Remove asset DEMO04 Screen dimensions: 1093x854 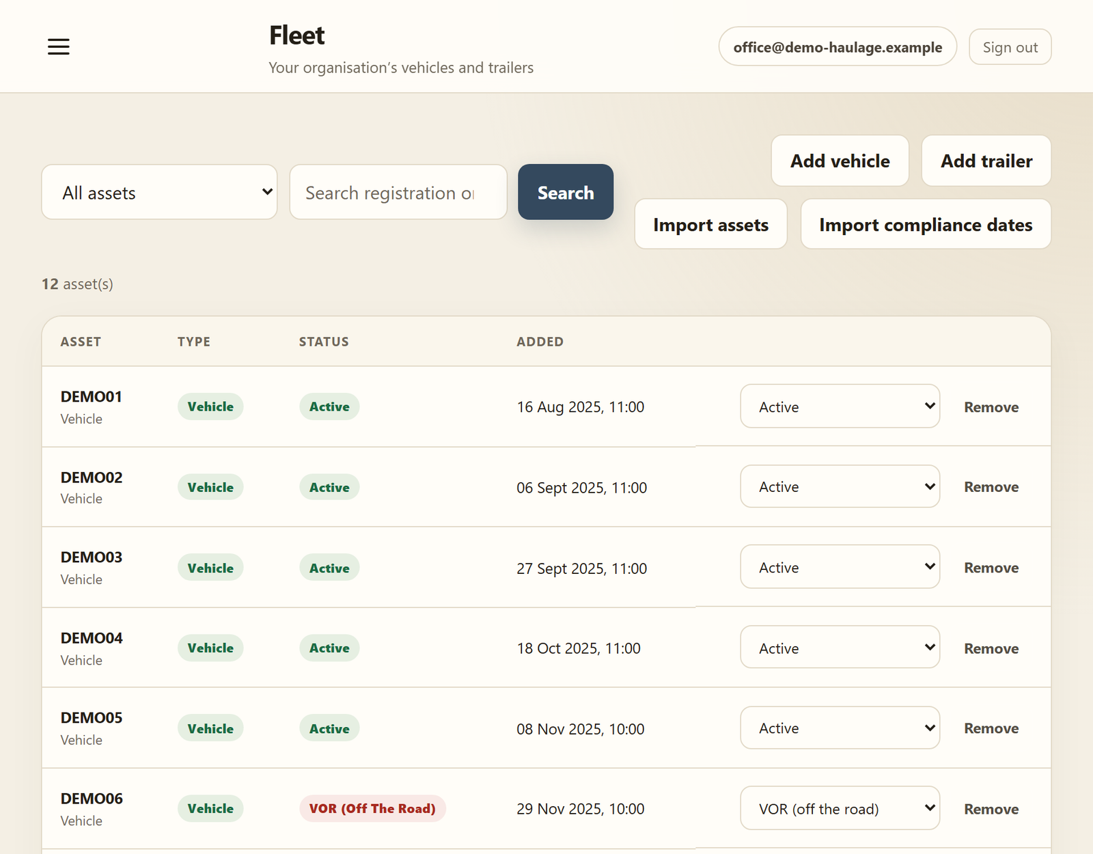[991, 648]
